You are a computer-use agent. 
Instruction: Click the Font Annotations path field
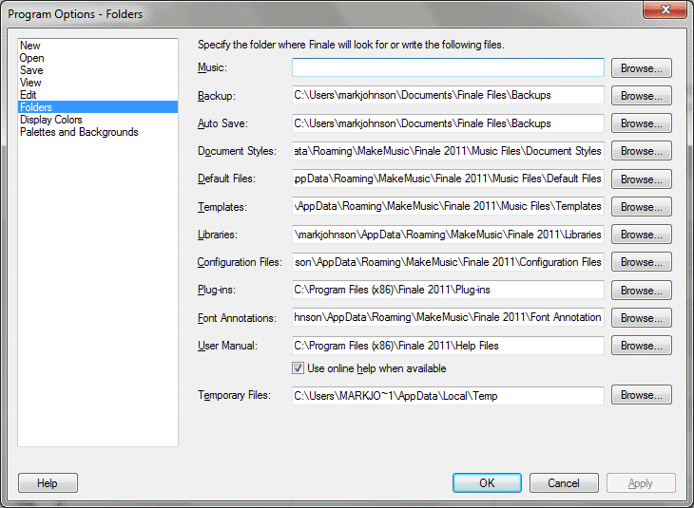pyautogui.click(x=448, y=317)
